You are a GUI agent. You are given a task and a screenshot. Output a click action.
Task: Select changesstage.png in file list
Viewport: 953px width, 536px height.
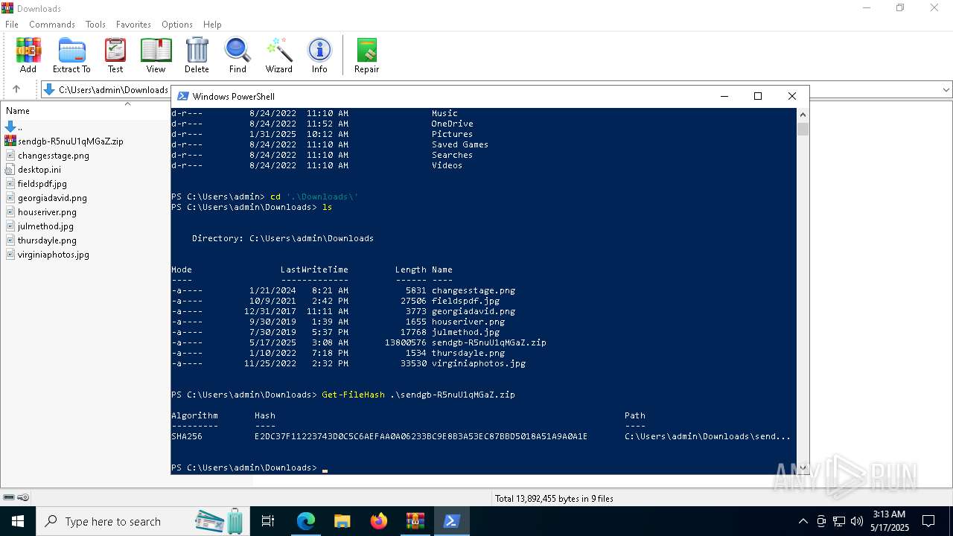pyautogui.click(x=53, y=156)
